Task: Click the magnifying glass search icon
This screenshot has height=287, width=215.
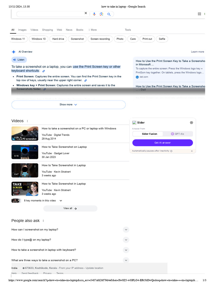Action: pyautogui.click(x=109, y=14)
